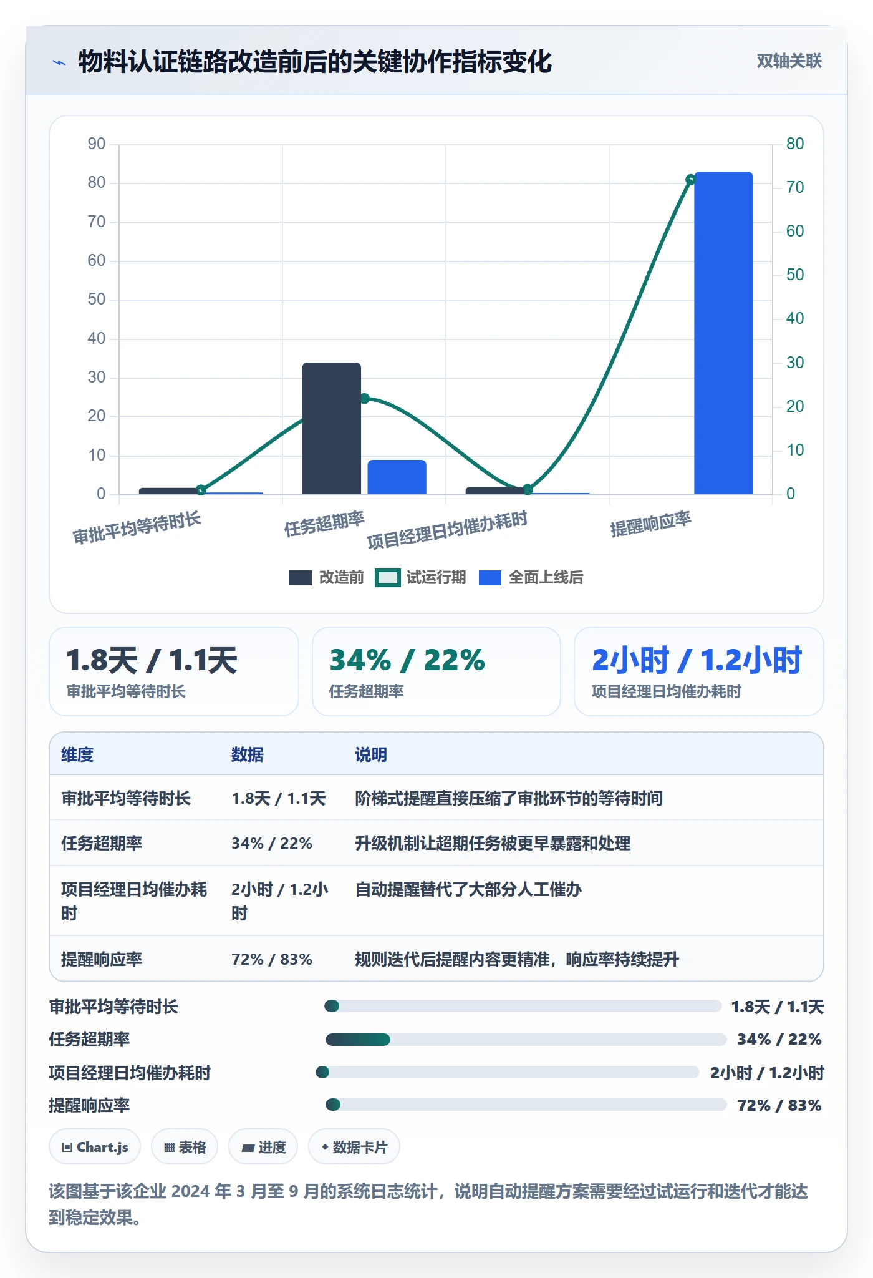Click the blue 全面上线后 bar for 任务超期率
Viewport: 873px width, 1278px height.
pyautogui.click(x=397, y=477)
